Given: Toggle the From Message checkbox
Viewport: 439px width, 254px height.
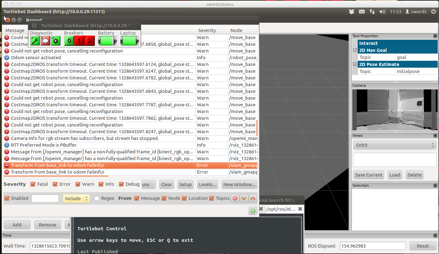Looking at the screenshot, I should point(137,198).
